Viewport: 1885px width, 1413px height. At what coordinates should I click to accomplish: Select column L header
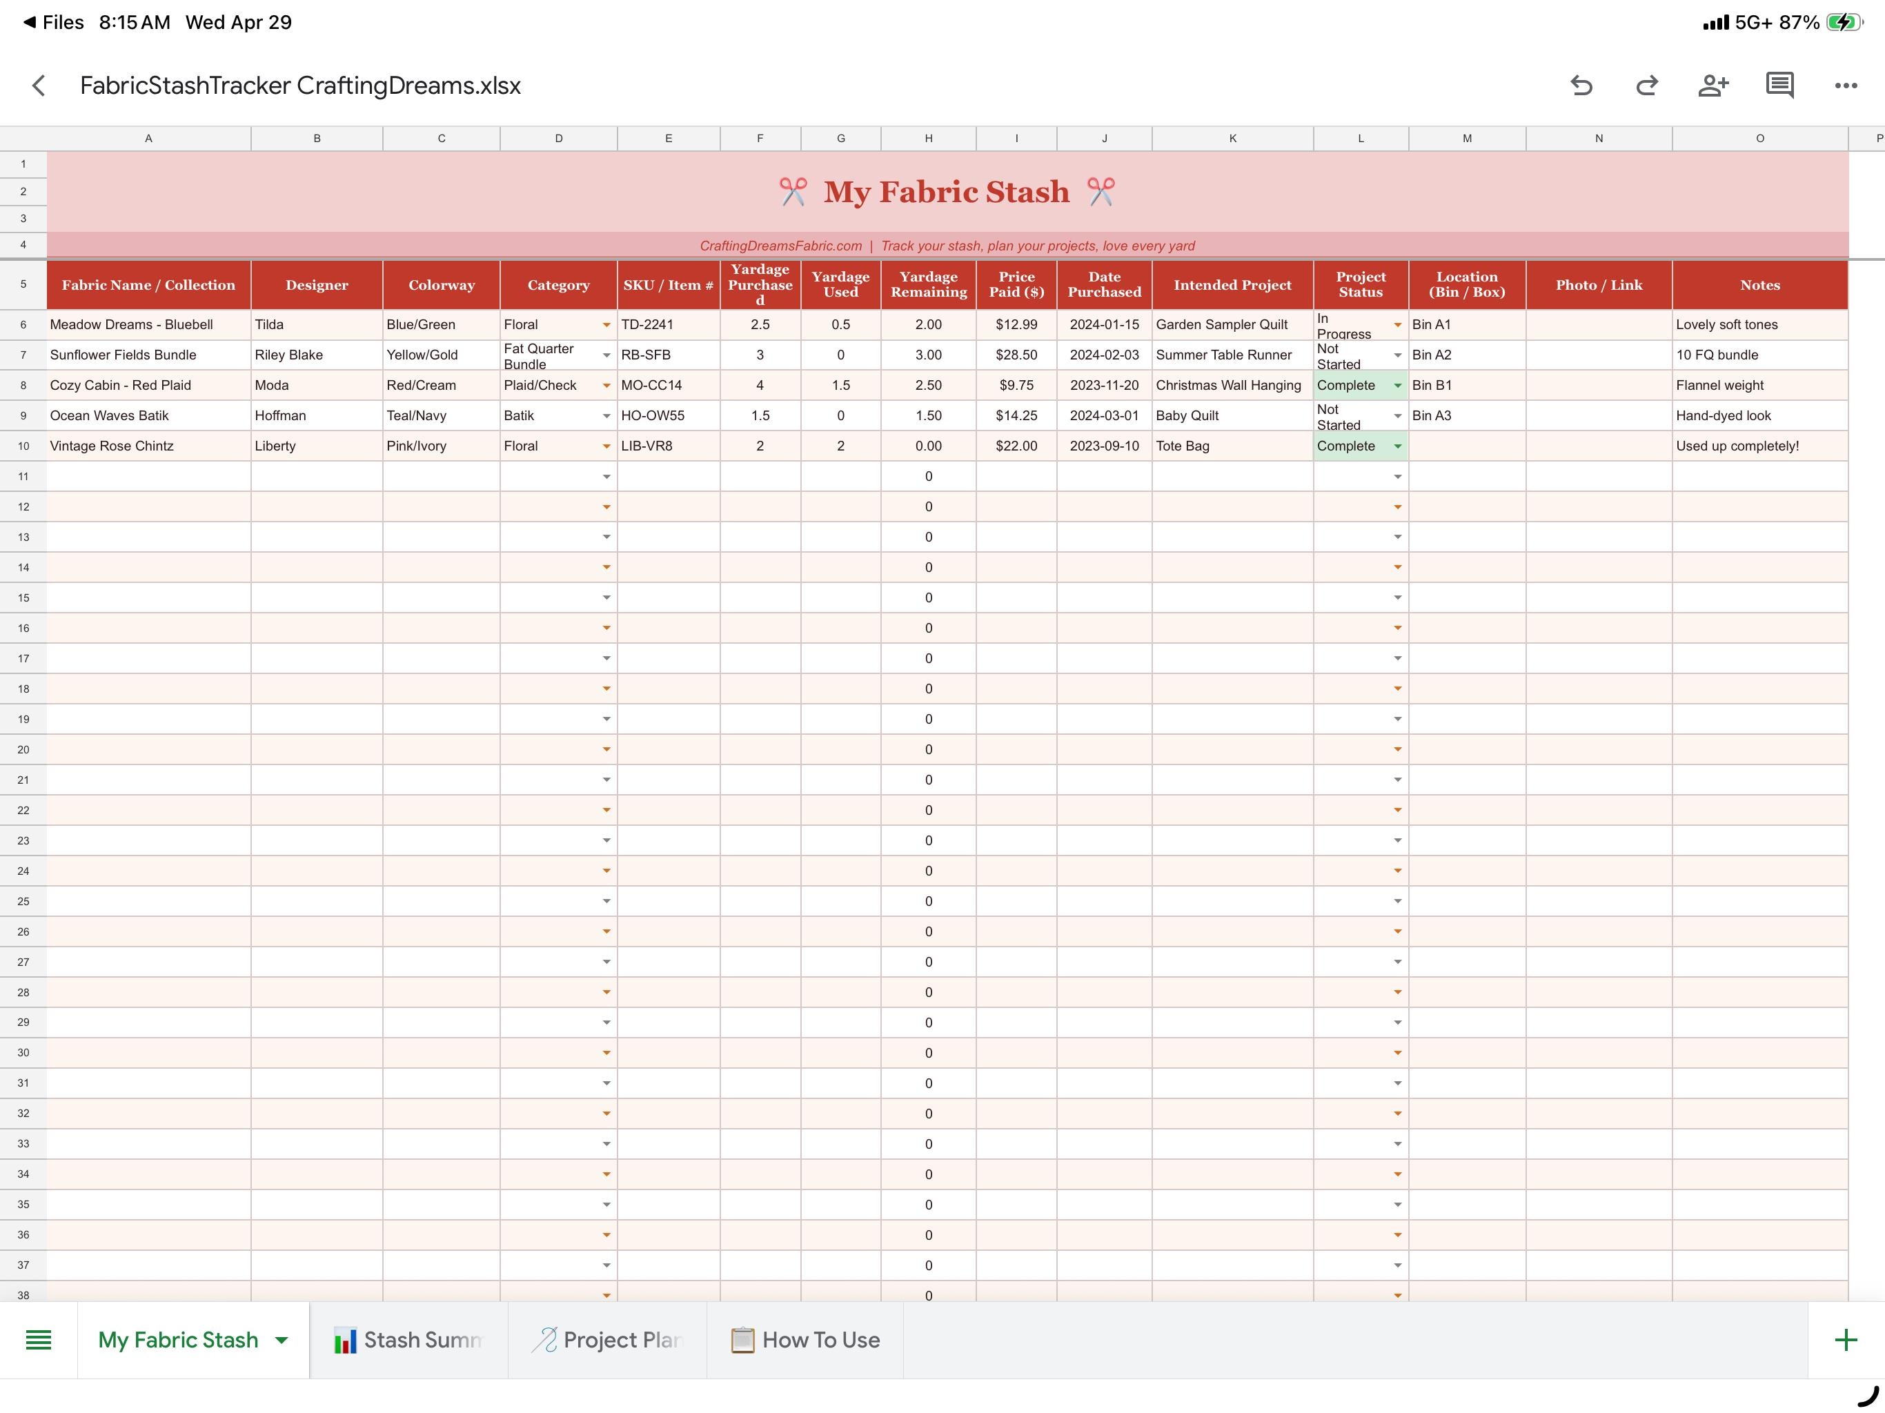tap(1360, 138)
